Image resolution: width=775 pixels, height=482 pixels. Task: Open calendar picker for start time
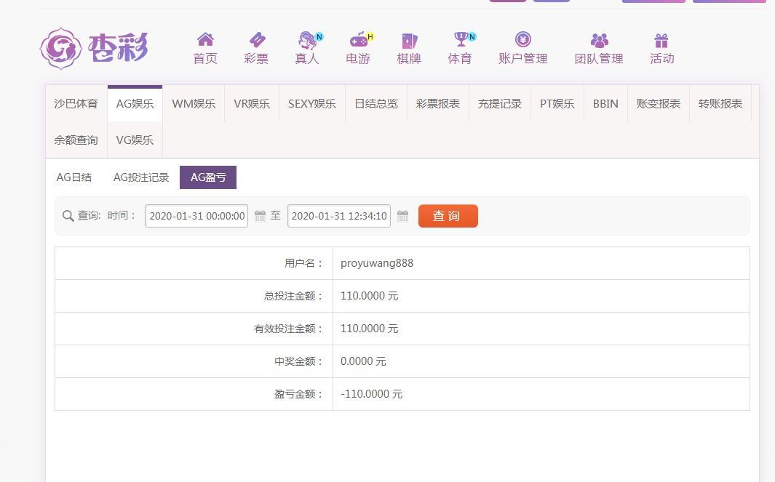click(260, 216)
